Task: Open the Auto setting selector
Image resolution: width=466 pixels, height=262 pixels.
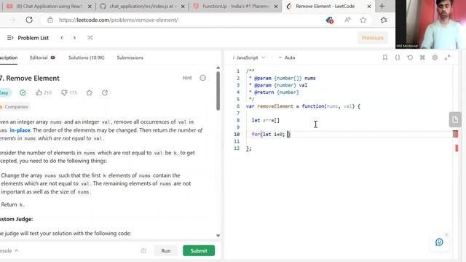Action: tap(287, 57)
